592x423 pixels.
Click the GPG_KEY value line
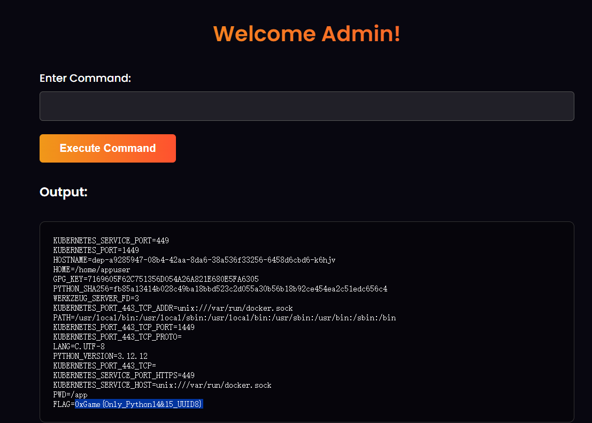point(156,279)
